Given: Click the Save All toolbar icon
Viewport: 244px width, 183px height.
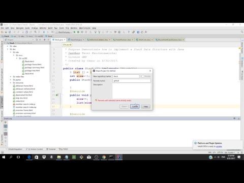Looking at the screenshot, I should (x=6, y=32).
